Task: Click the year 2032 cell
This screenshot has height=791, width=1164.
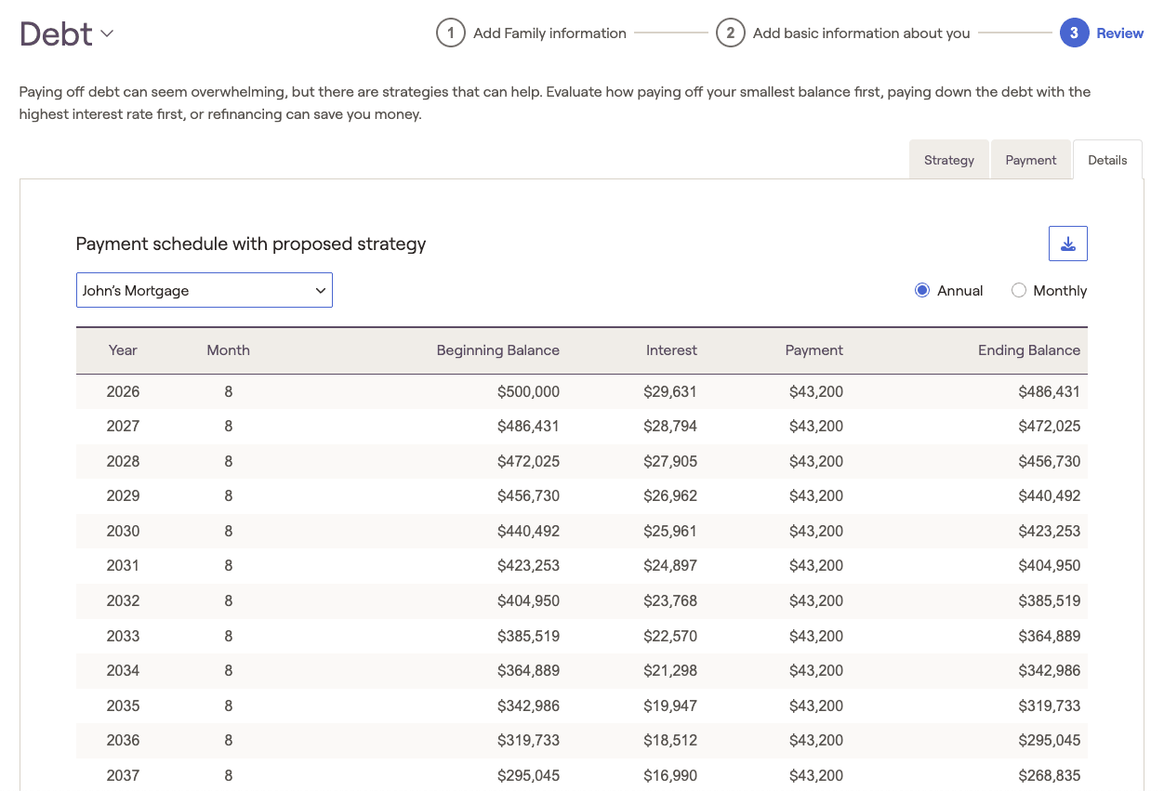Action: (x=123, y=601)
